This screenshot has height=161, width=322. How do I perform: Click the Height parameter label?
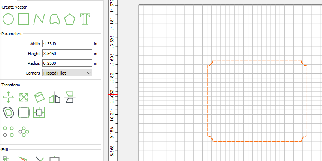(x=34, y=54)
